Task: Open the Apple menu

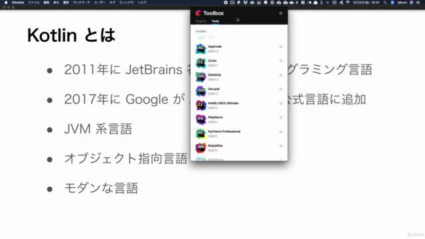Action: click(x=6, y=3)
